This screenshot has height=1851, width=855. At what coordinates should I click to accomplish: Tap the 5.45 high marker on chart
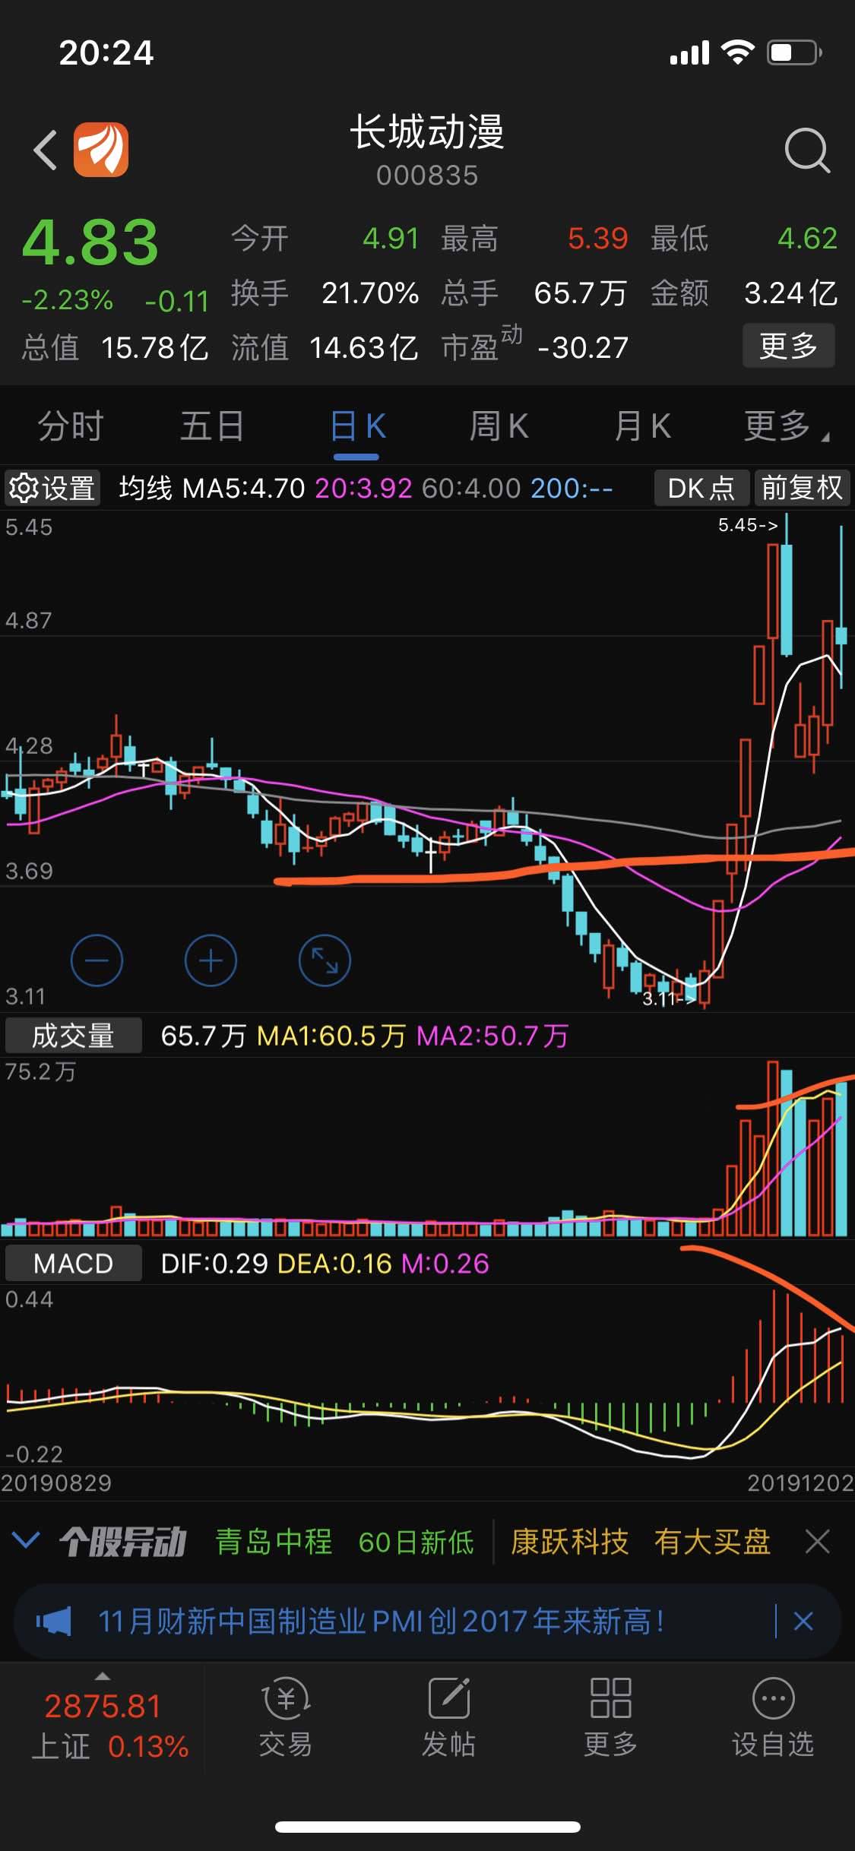[x=748, y=525]
